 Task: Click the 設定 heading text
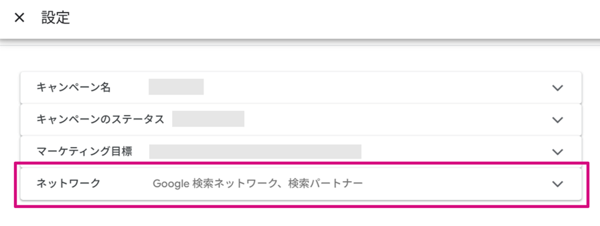55,18
